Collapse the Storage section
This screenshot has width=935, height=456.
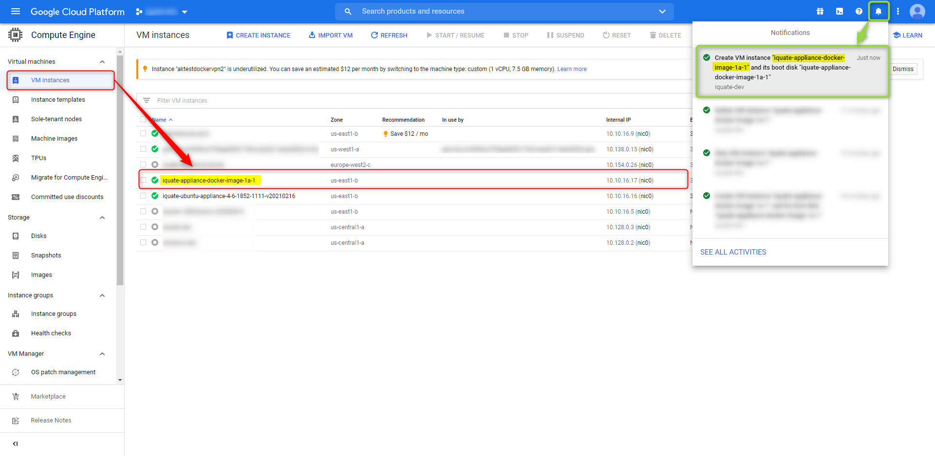pyautogui.click(x=102, y=218)
